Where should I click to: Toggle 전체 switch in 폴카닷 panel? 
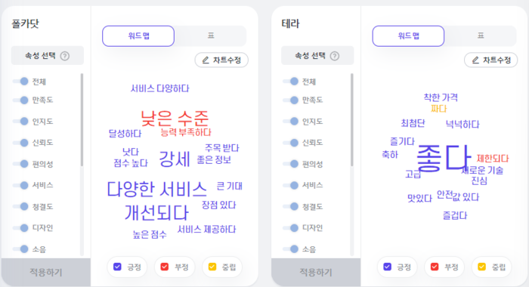tap(20, 82)
